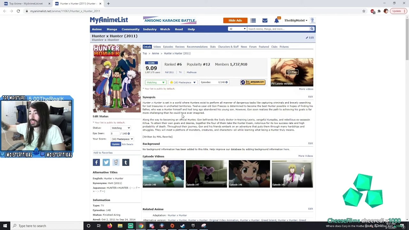
Task: Increment episodes with plus icon near 0/148
Action: (227, 82)
